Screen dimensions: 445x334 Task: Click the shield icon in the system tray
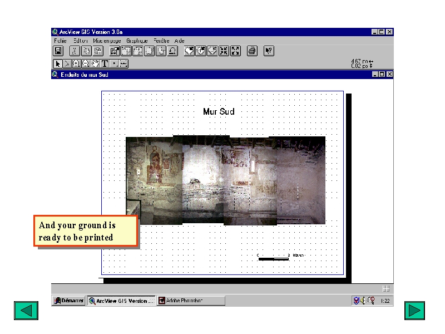(x=356, y=301)
